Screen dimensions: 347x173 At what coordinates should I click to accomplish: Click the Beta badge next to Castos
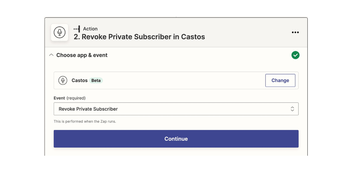click(96, 80)
